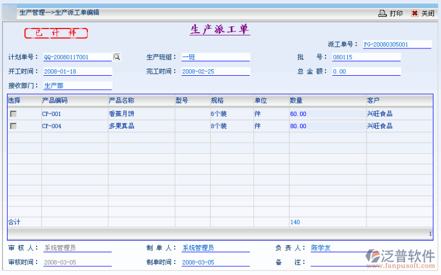Click the 产品编码 column header
This screenshot has width=441, height=275.
click(x=55, y=100)
